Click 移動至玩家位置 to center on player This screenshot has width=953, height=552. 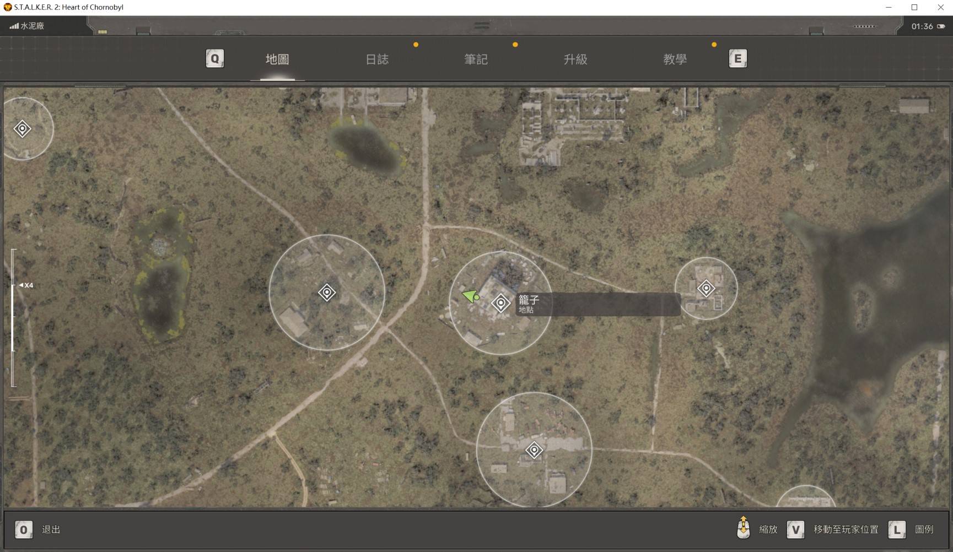point(846,529)
